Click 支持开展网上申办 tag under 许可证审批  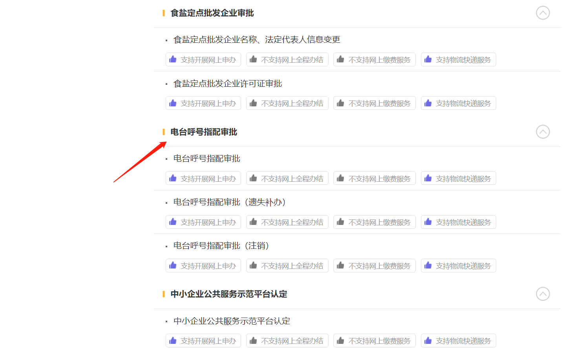(203, 103)
